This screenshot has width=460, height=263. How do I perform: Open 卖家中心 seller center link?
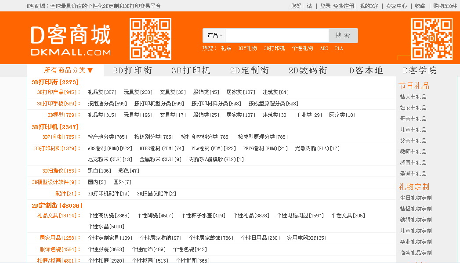[x=396, y=6]
